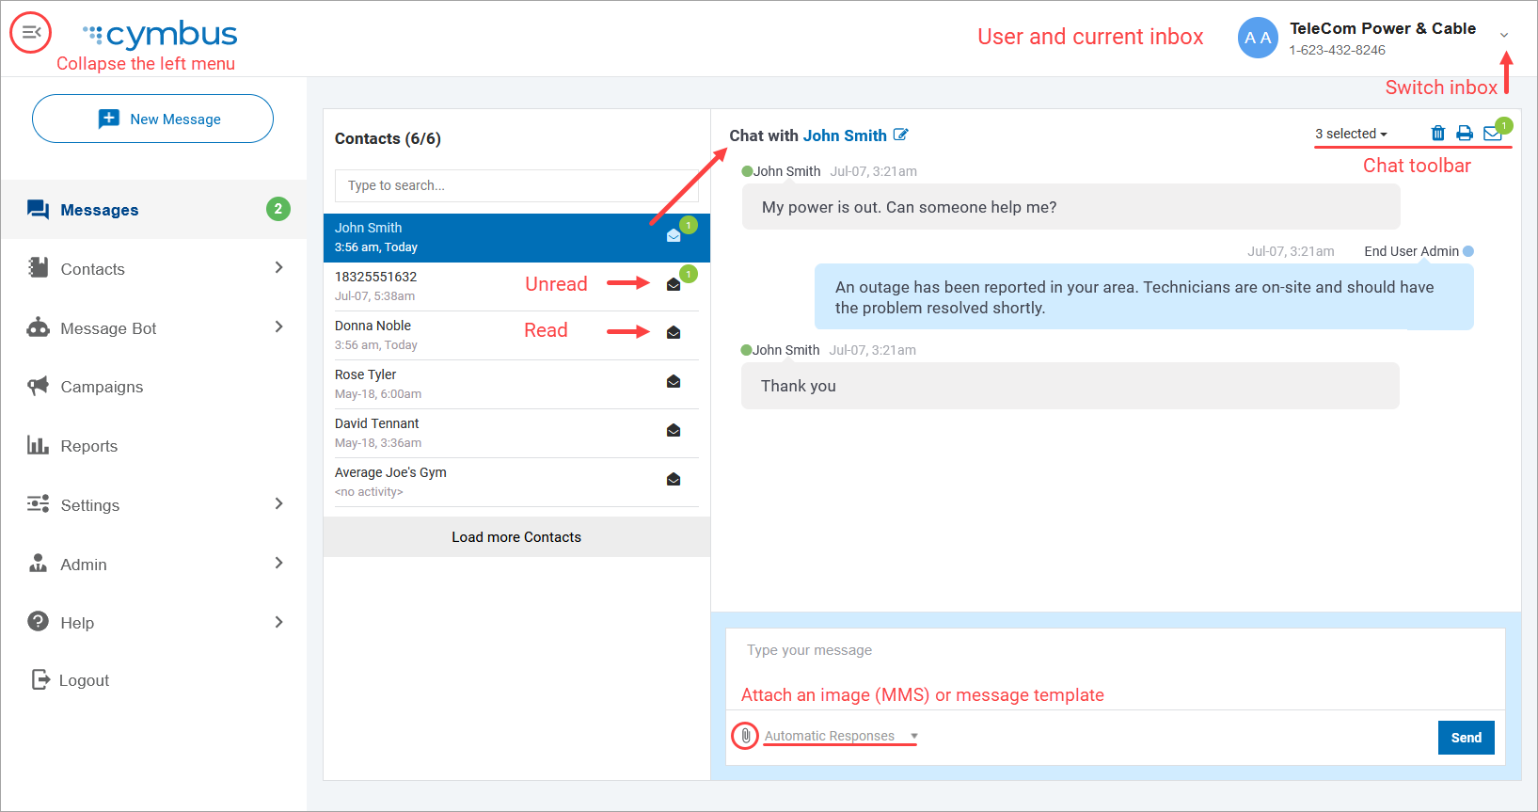Screen dimensions: 1538x812
Task: Toggle read envelope for Donna Noble
Action: (674, 333)
